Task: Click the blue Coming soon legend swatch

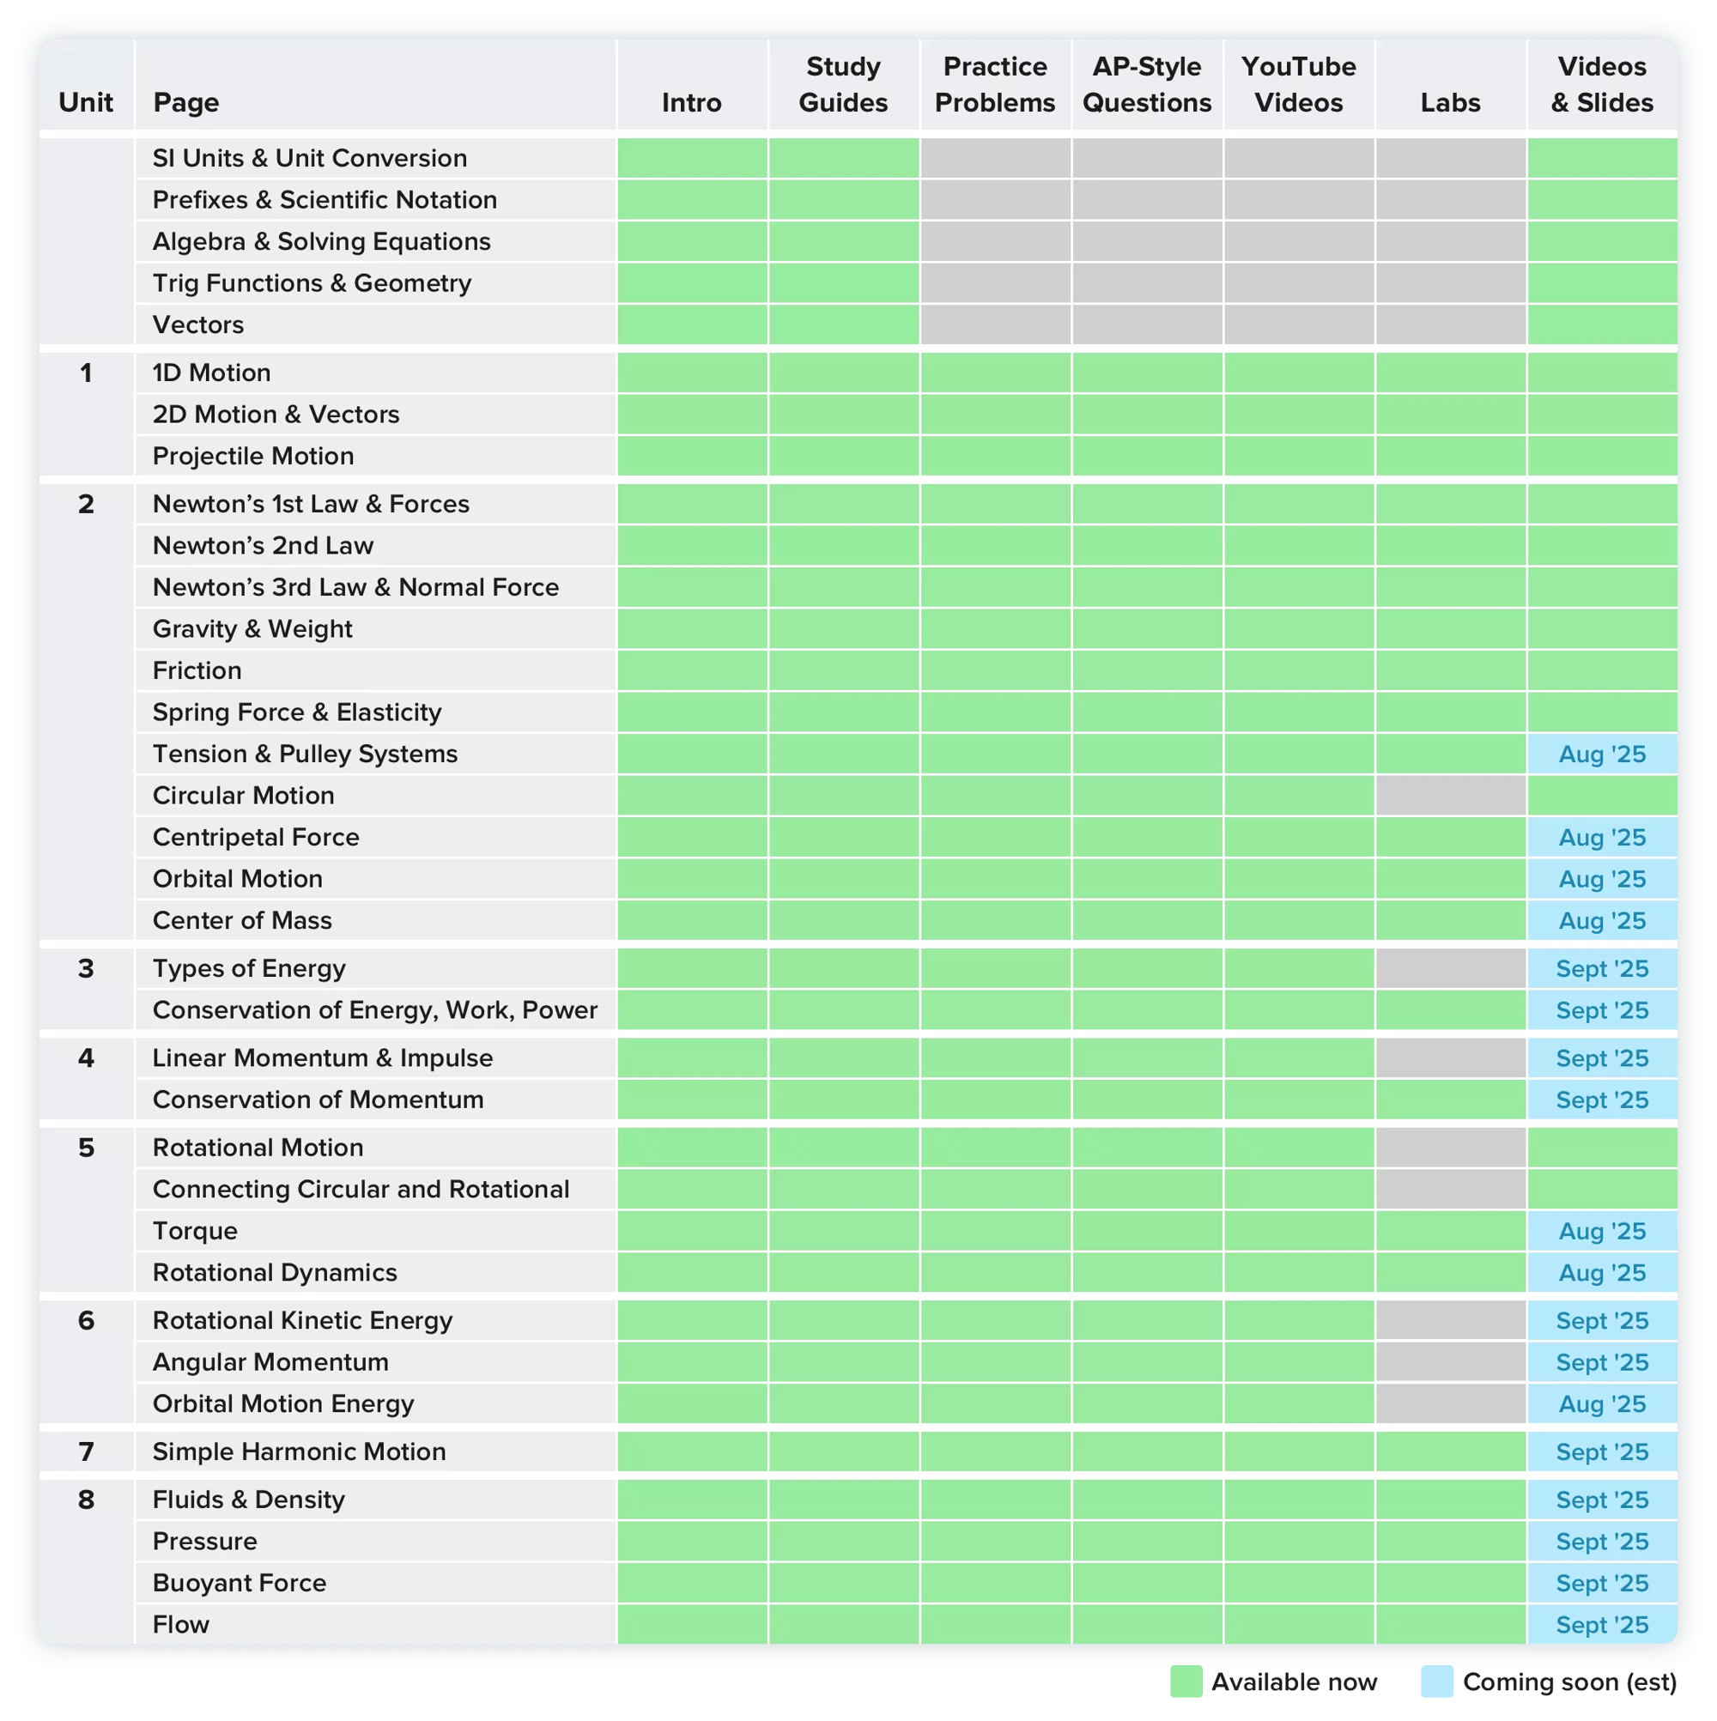Action: pos(1437,1682)
